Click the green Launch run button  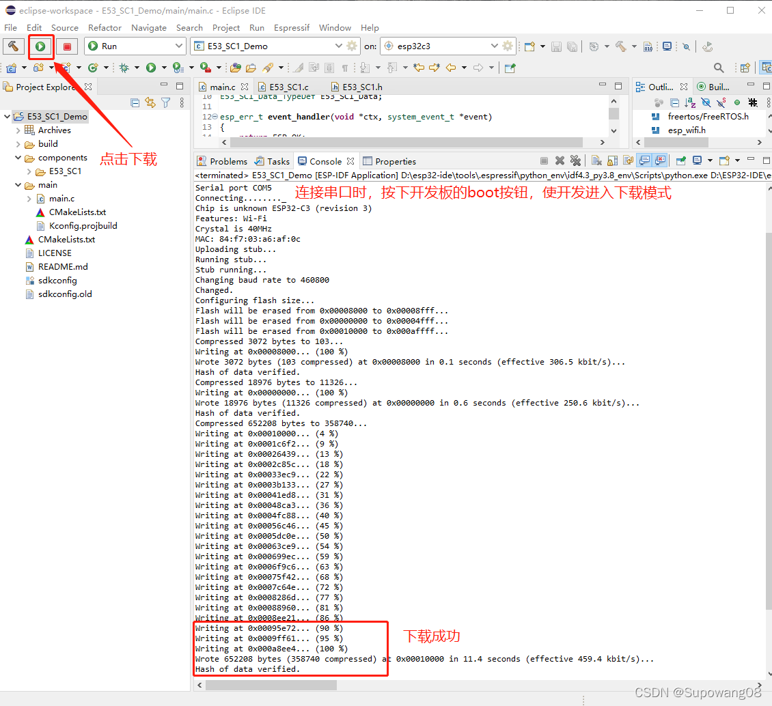tap(40, 46)
